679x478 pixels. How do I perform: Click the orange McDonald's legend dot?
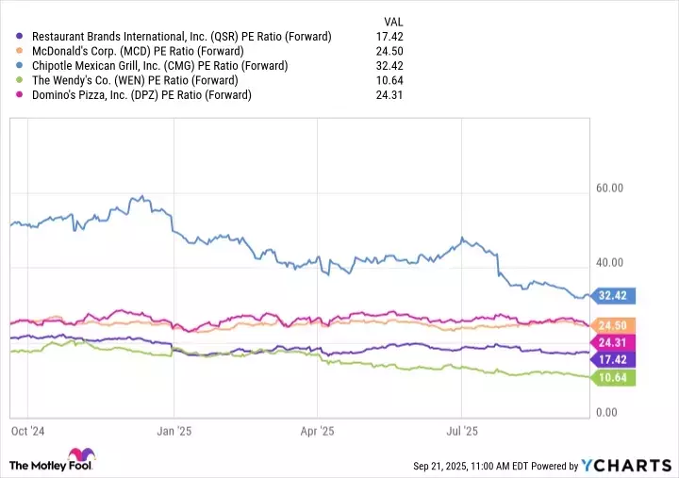click(21, 51)
